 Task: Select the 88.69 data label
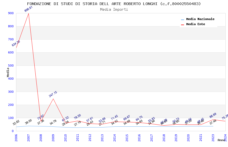pos(213,115)
